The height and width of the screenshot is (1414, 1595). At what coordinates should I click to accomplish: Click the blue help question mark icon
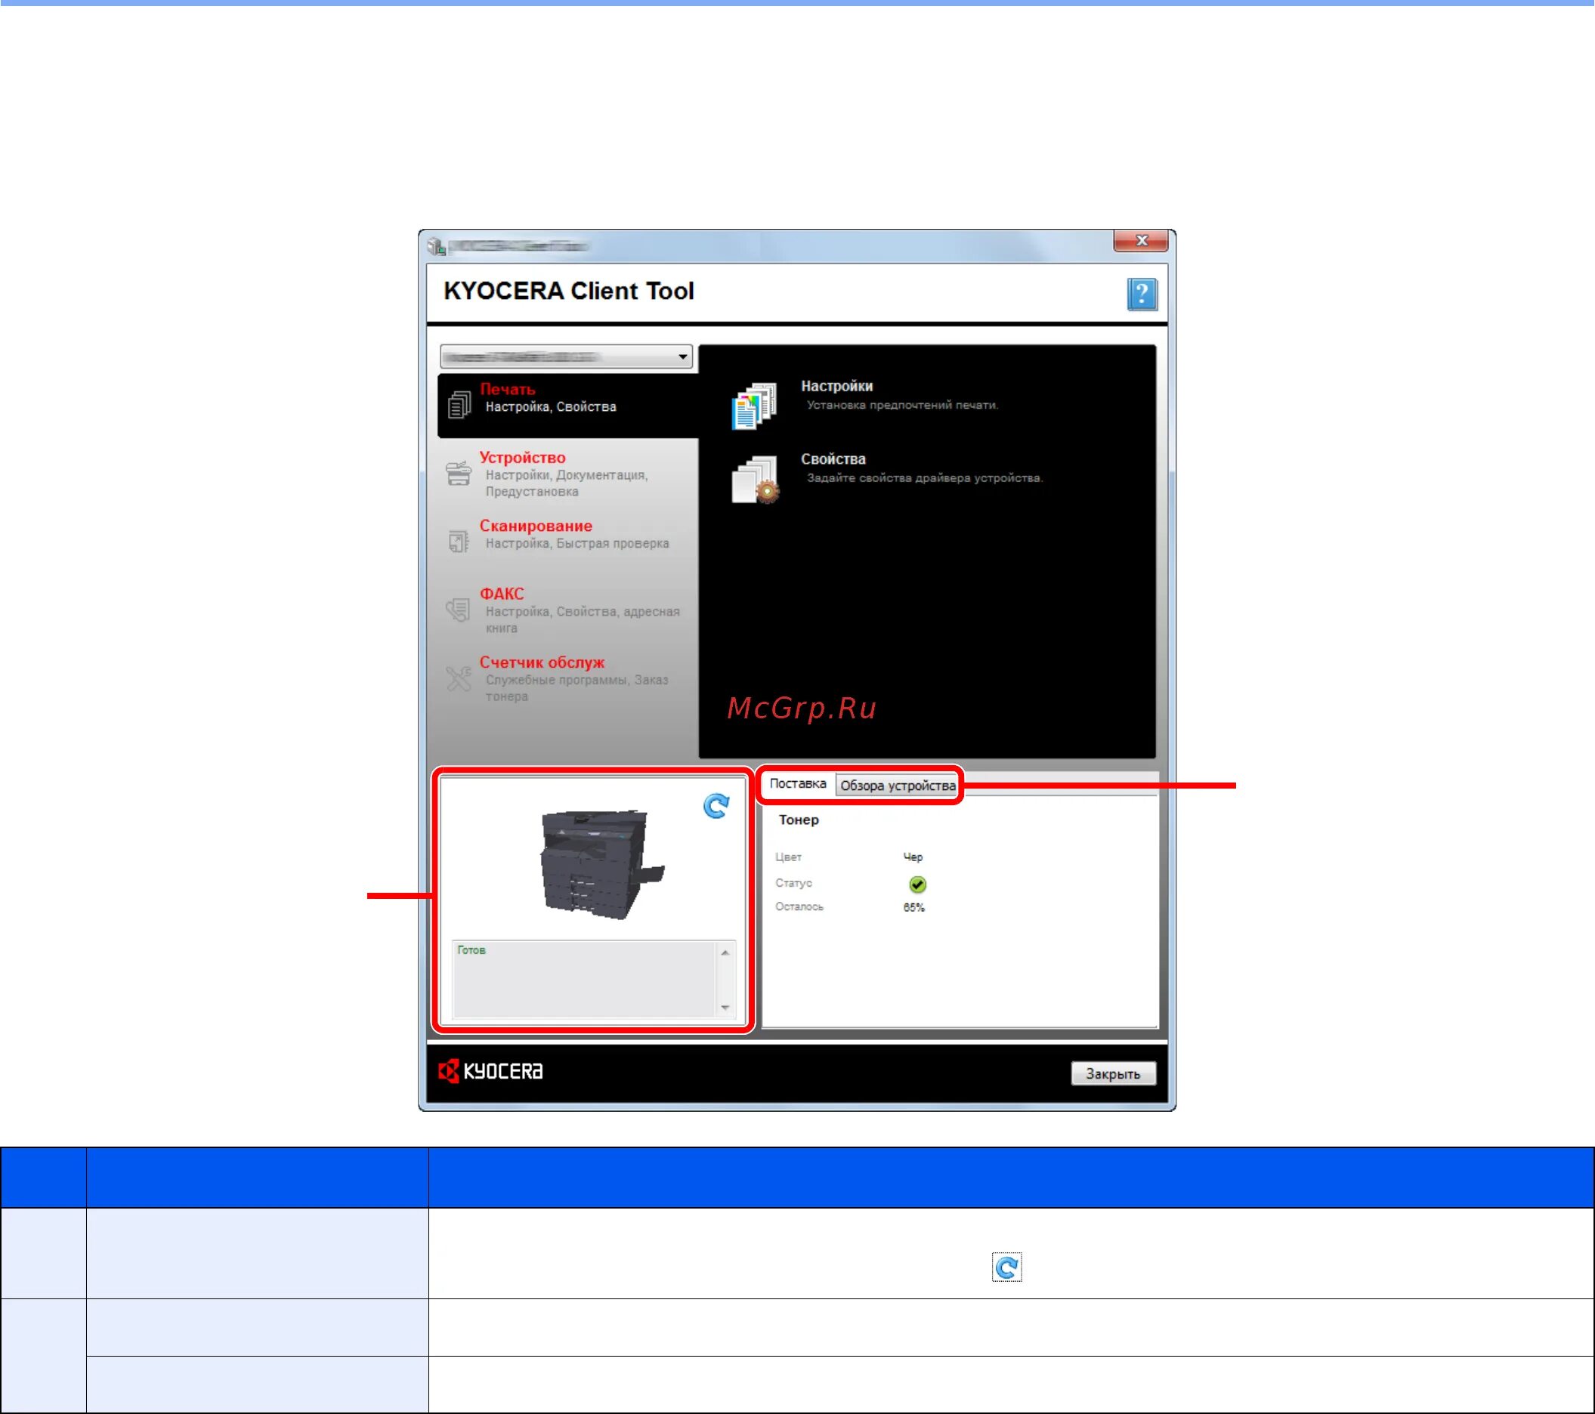[1141, 295]
